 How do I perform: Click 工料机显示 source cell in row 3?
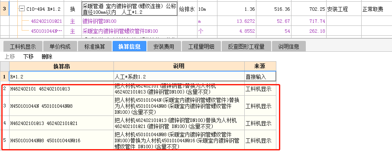(260, 106)
